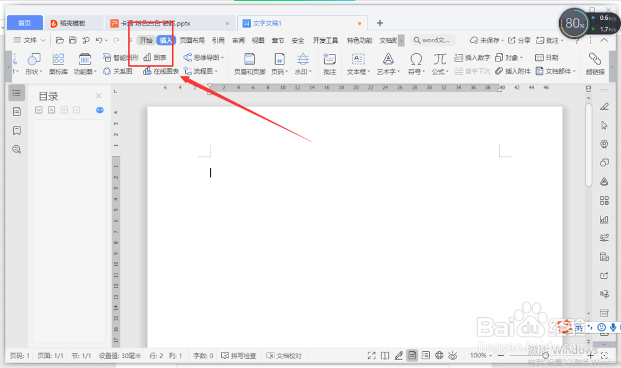Insert a Comment (批注) from ribbon
This screenshot has width=621, height=368.
(x=330, y=64)
